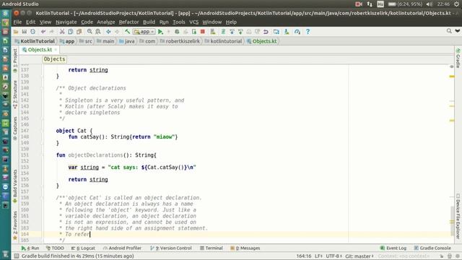
Task: Close the Objects.kt editor tab
Action: [x=56, y=50]
